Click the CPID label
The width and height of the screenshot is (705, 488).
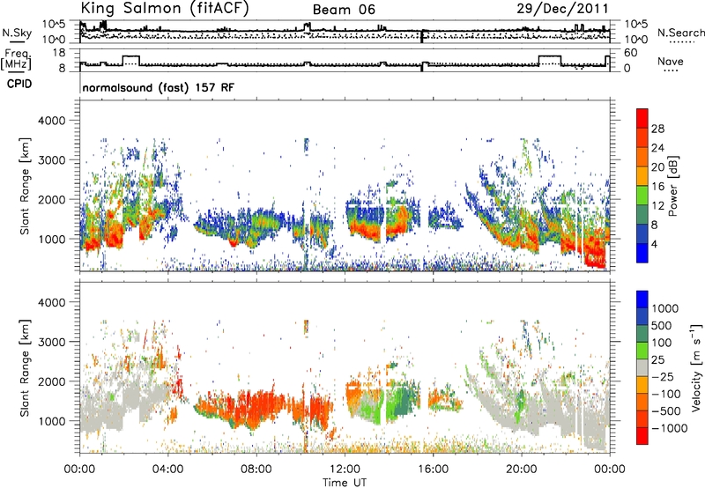(x=19, y=84)
